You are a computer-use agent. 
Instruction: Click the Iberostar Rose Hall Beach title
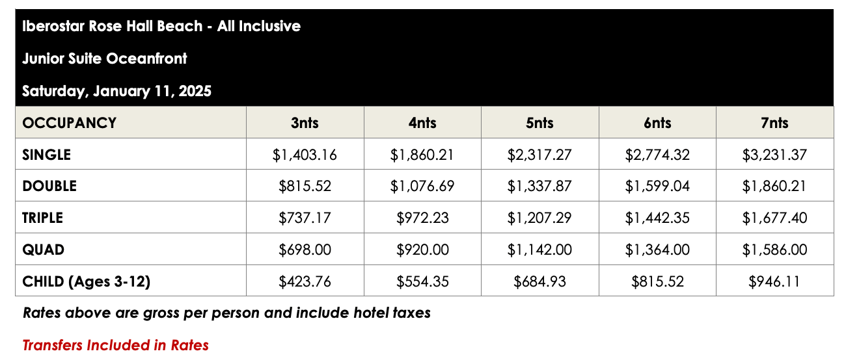point(161,27)
